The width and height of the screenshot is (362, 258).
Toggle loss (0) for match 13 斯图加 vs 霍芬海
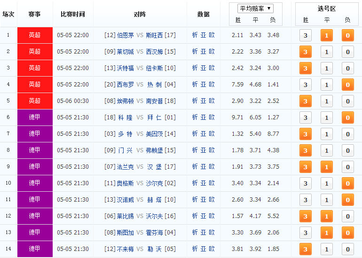[x=348, y=233]
